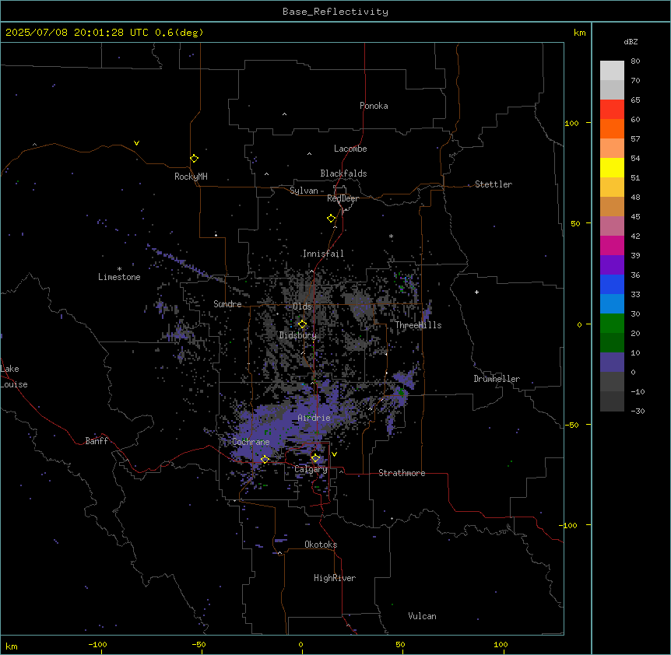Screen dimensions: 671x655
Task: Click the ThreeHills label
Action: [418, 325]
